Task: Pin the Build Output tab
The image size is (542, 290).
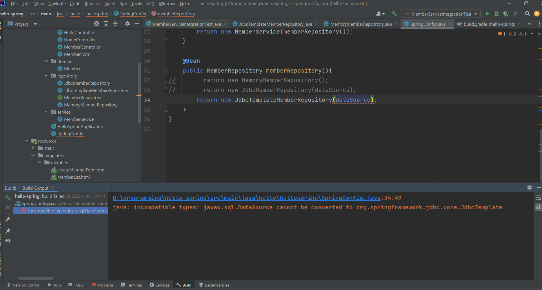Action: (8, 231)
